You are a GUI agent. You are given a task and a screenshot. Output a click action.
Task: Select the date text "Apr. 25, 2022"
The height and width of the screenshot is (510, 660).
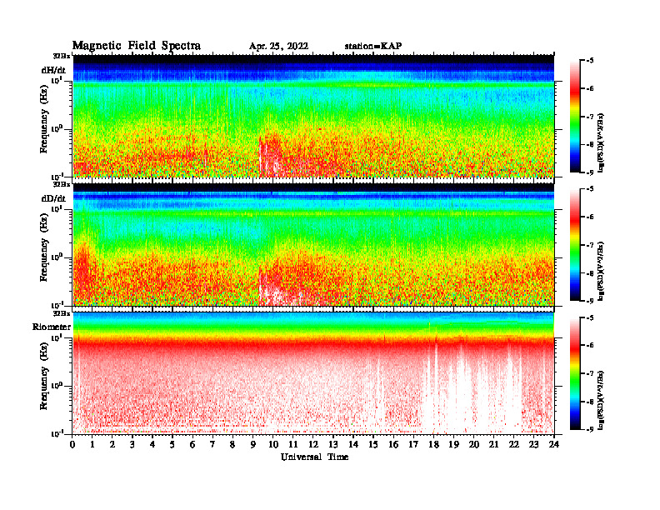pos(278,47)
